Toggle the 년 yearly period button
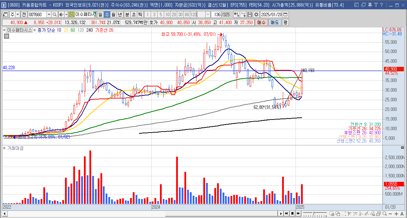 coord(120,14)
